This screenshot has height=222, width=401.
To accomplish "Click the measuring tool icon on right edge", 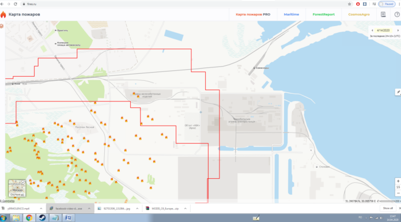I will 398,92.
